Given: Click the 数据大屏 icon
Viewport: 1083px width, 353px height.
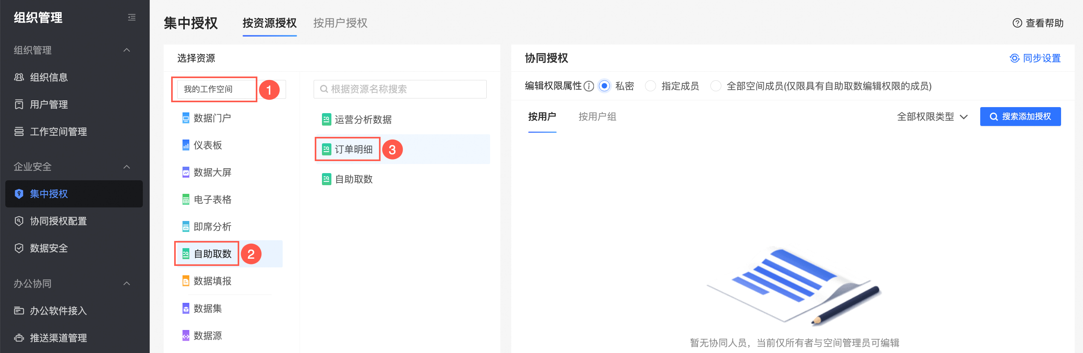Looking at the screenshot, I should tap(186, 172).
